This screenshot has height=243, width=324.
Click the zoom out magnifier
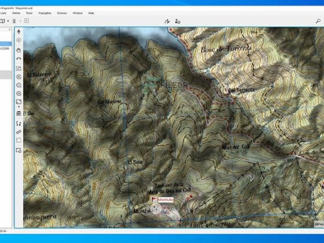click(x=19, y=85)
